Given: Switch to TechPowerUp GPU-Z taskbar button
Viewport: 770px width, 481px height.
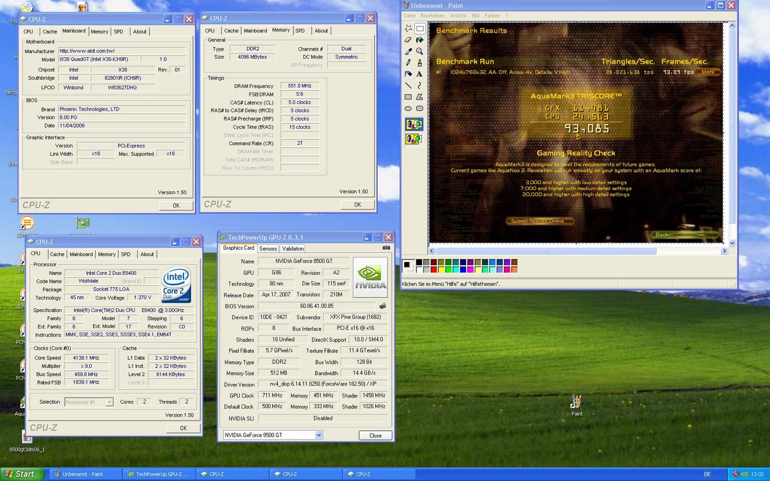Looking at the screenshot, I should 158,474.
